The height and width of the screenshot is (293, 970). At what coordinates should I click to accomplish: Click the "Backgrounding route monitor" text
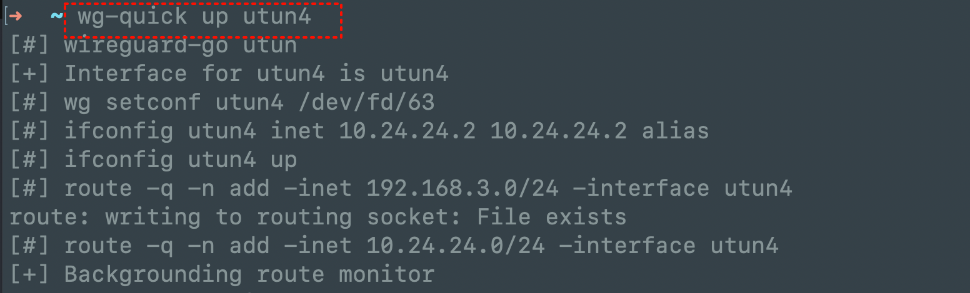tap(249, 274)
